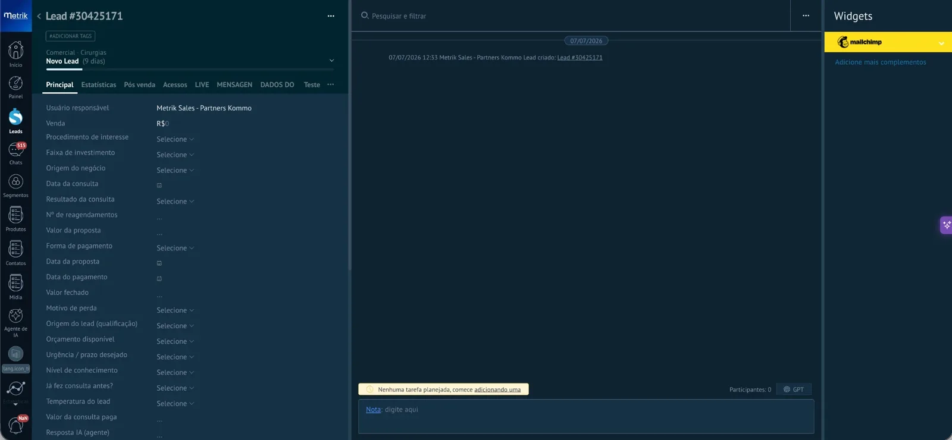Open Procedimento de interesse Selecione dropdown
952x440 pixels.
pyautogui.click(x=175, y=139)
